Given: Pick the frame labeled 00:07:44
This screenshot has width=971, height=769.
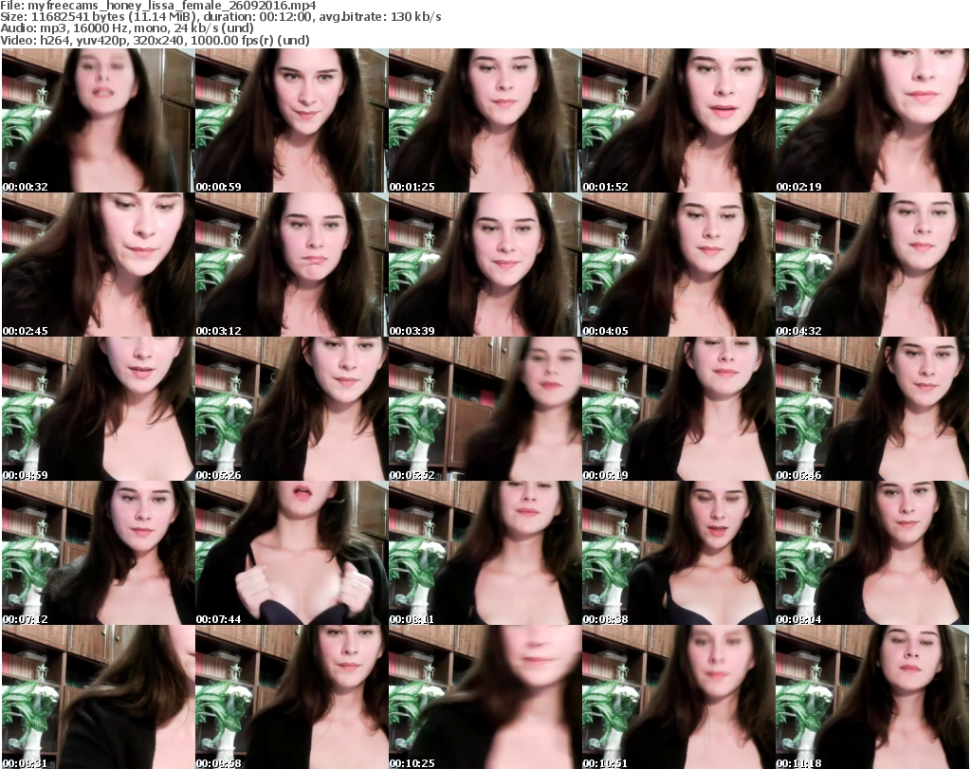Looking at the screenshot, I should (292, 553).
